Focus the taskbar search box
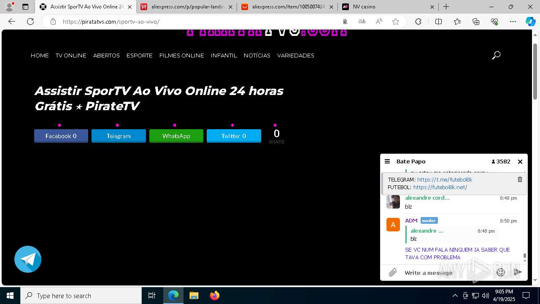The image size is (540, 304). (81, 296)
